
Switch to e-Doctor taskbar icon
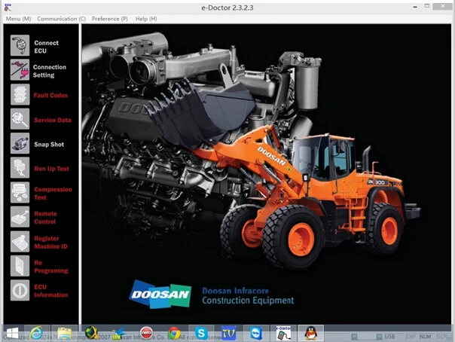pos(283,333)
